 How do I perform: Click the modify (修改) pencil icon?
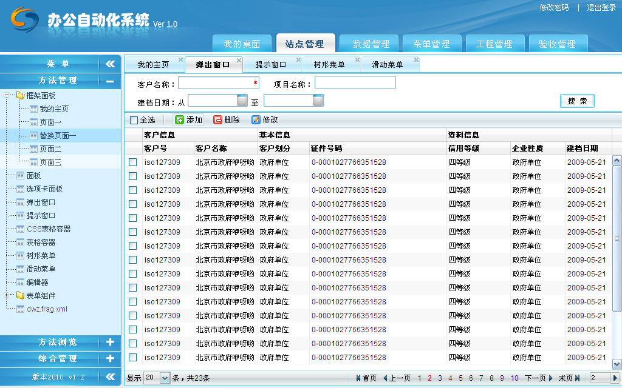pos(256,119)
